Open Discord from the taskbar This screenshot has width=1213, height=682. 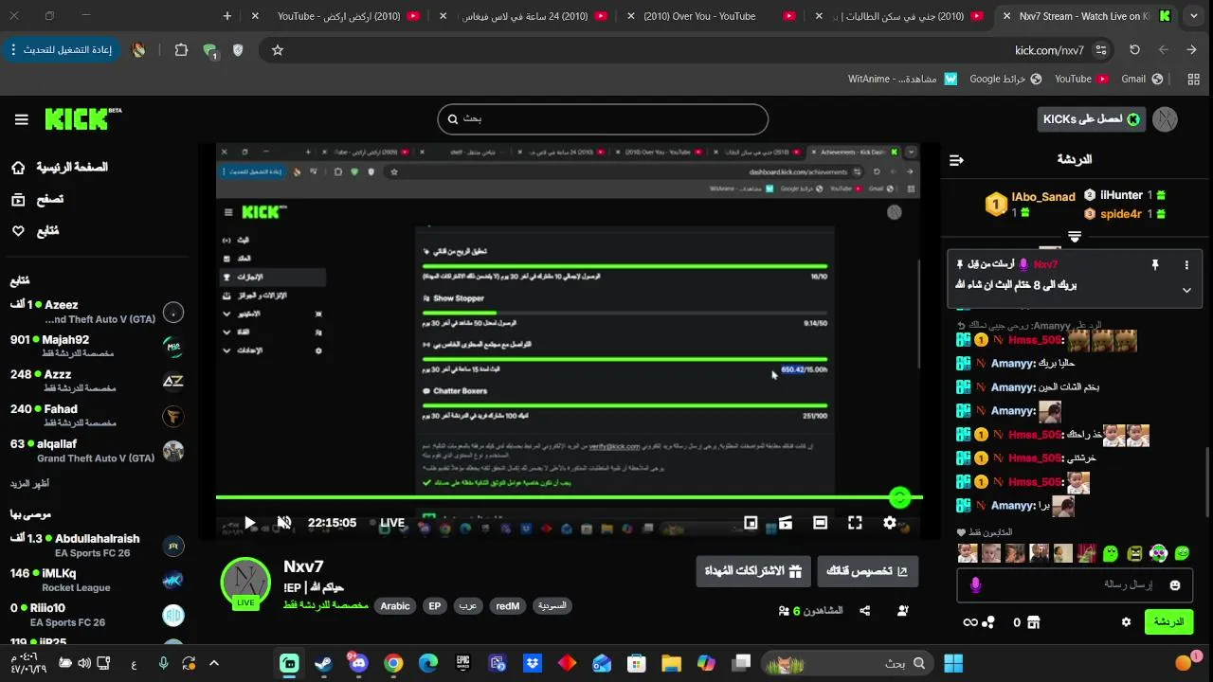point(359,663)
